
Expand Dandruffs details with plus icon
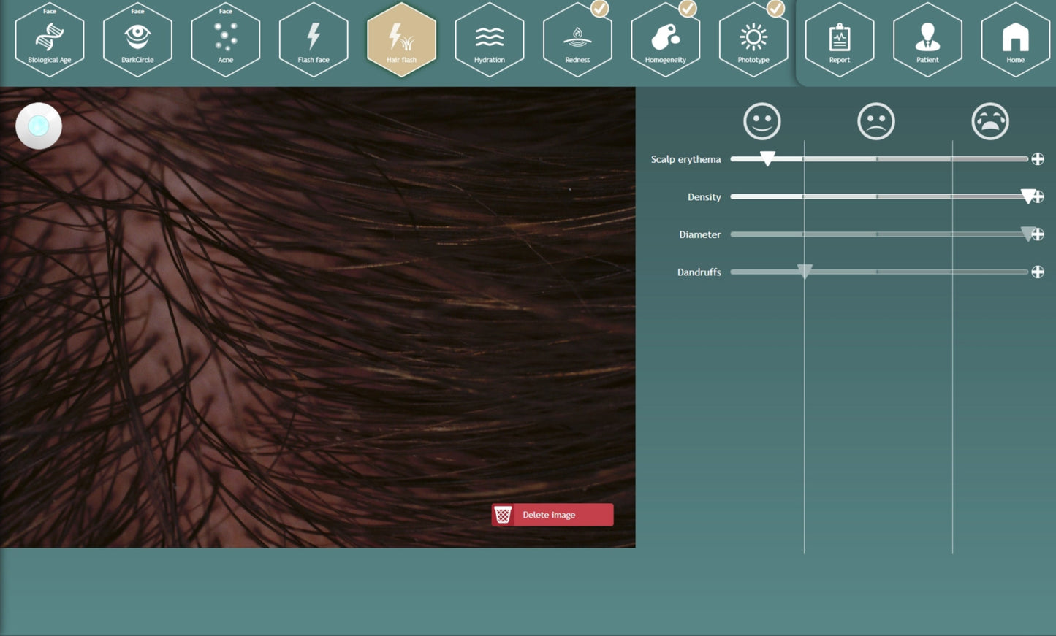pyautogui.click(x=1038, y=272)
